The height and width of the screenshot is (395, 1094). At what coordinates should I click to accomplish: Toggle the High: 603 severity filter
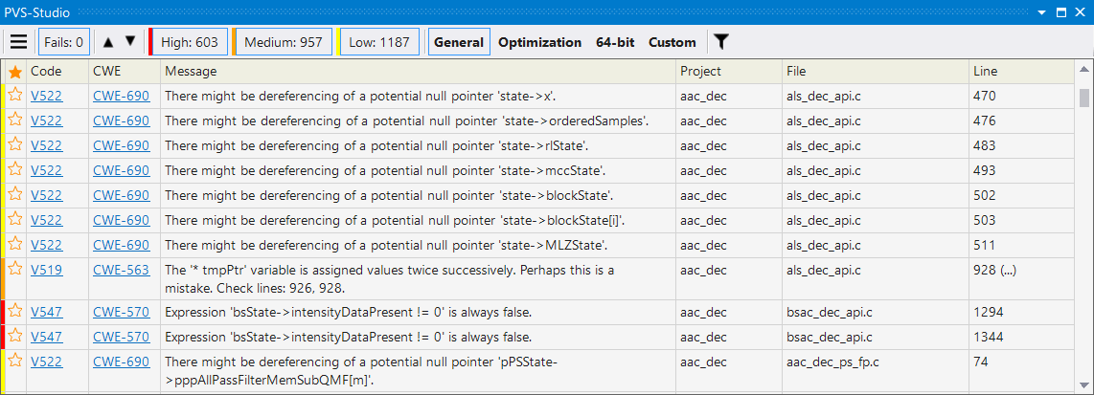189,42
